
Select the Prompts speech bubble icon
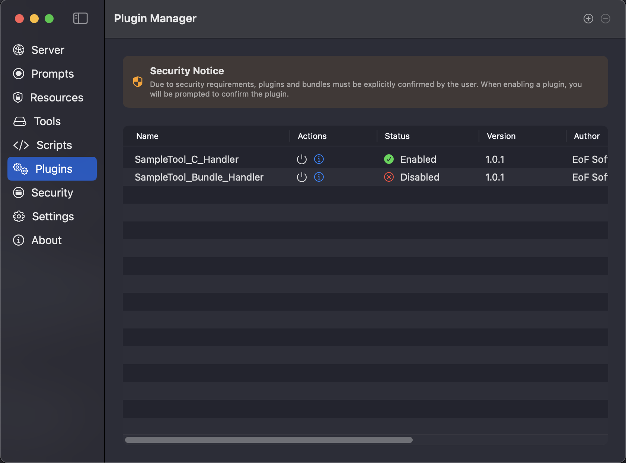(x=19, y=74)
